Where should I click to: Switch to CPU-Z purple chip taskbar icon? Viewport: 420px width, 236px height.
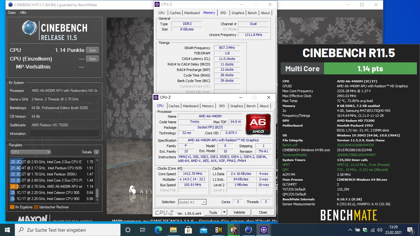click(x=263, y=230)
